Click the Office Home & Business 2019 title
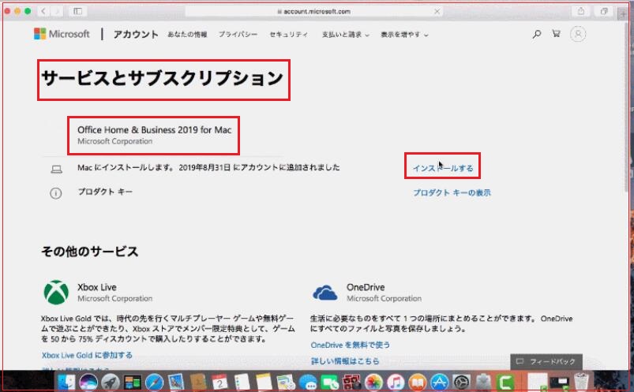 [x=154, y=129]
